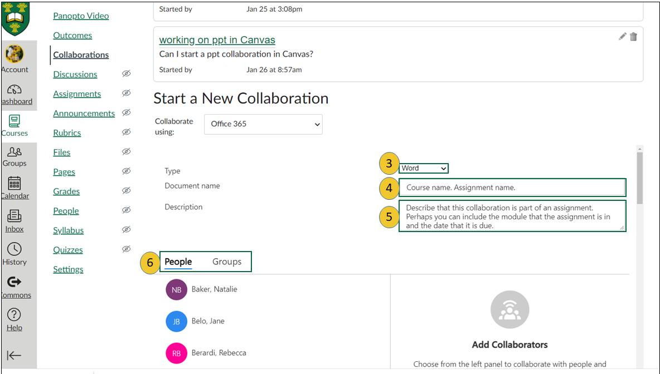
Task: Open the 'Collaborate using' Office 365 dropdown
Action: tap(263, 124)
